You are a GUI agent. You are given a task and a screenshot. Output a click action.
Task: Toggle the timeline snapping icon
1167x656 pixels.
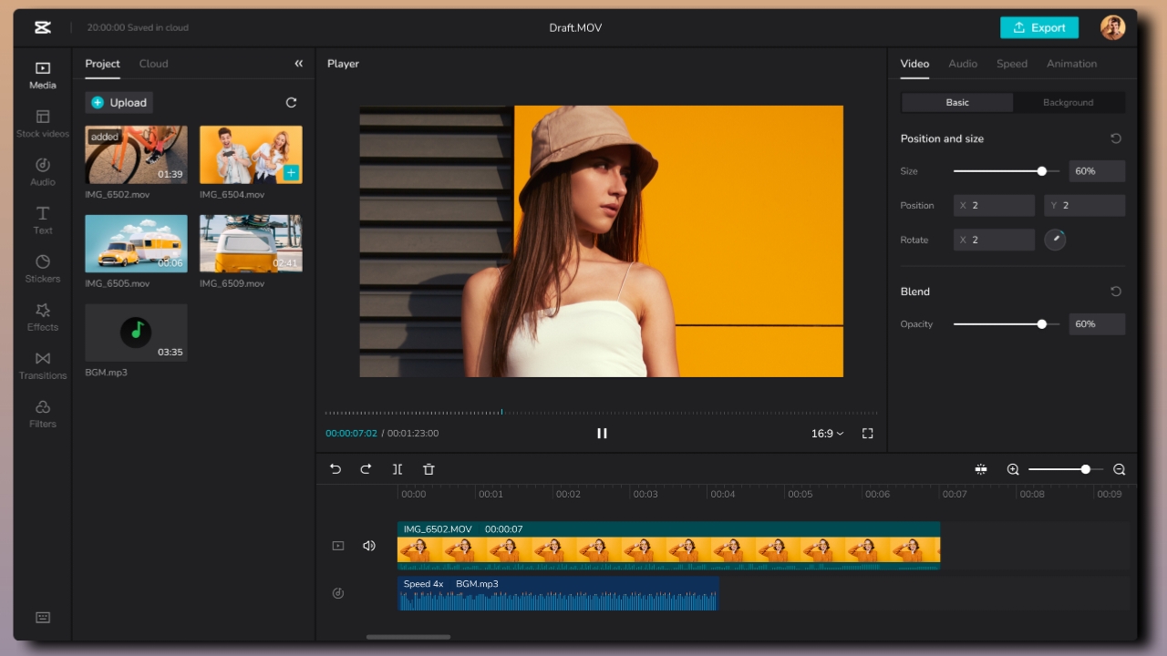[x=981, y=469]
